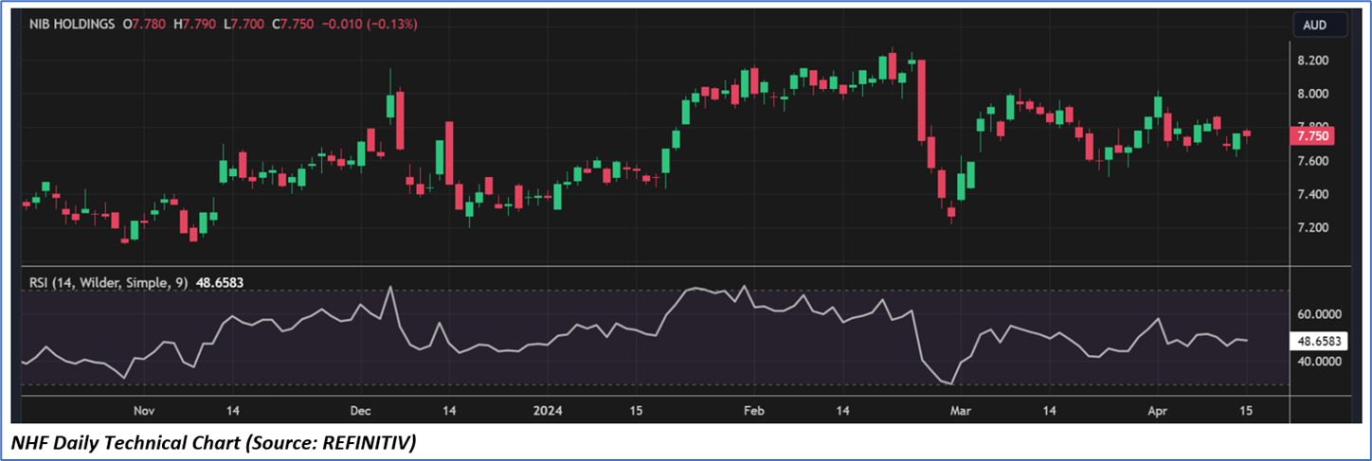Click the closing price value C7.750
The width and height of the screenshot is (1372, 461).
pyautogui.click(x=291, y=23)
